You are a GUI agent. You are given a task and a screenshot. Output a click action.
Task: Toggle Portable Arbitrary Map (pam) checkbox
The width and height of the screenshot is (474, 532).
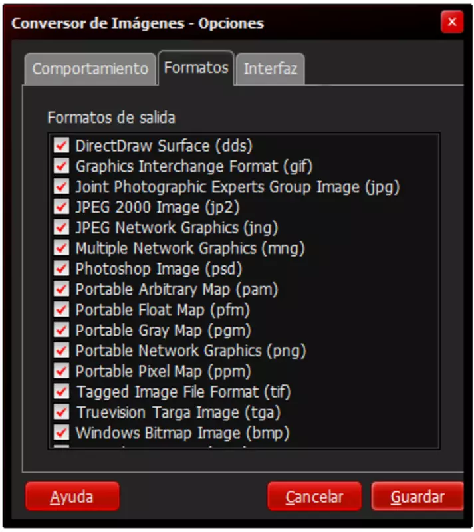(61, 289)
